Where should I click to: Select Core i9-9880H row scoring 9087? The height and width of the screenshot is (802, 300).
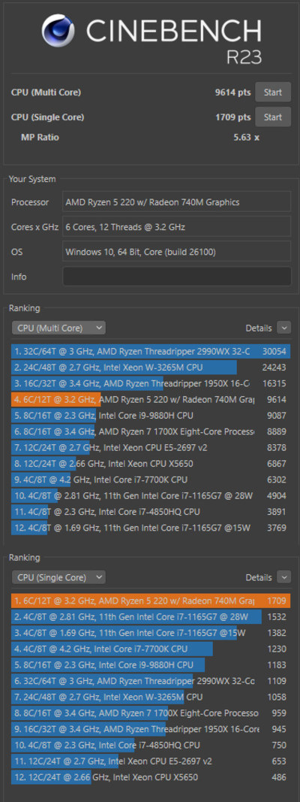tap(151, 416)
